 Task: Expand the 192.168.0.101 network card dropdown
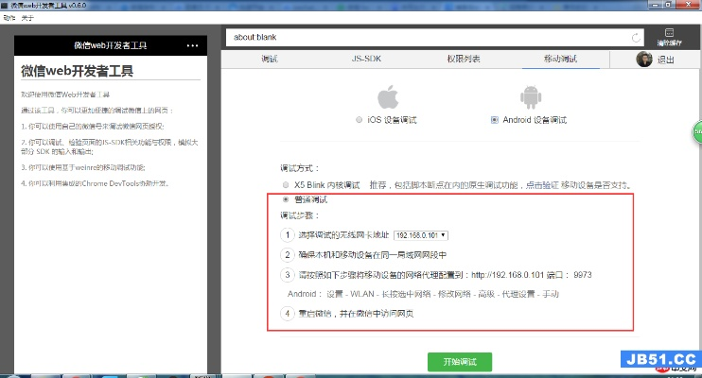[x=421, y=234]
